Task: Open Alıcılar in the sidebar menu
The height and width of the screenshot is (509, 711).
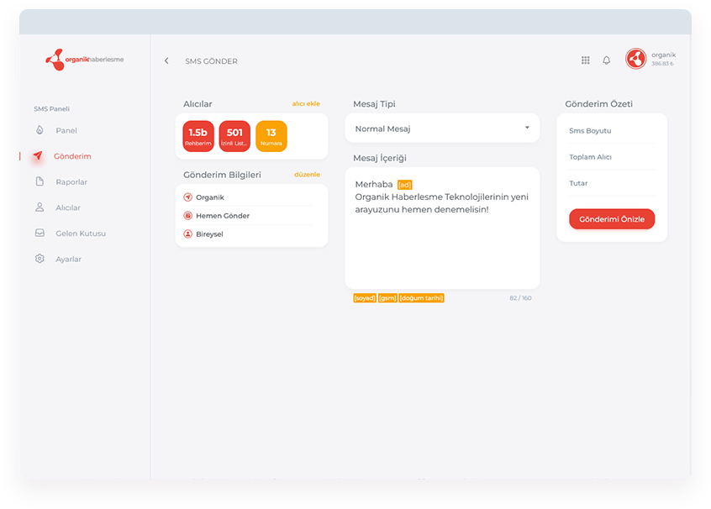Action: pos(68,208)
